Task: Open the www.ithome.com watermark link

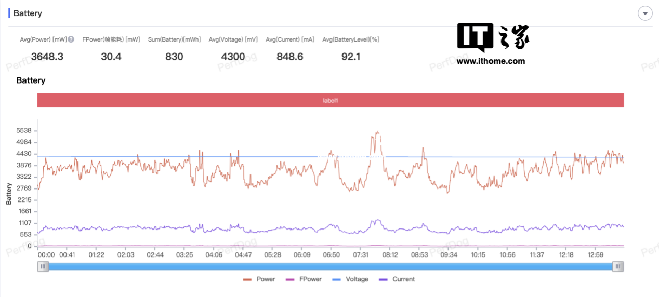Action: click(491, 61)
